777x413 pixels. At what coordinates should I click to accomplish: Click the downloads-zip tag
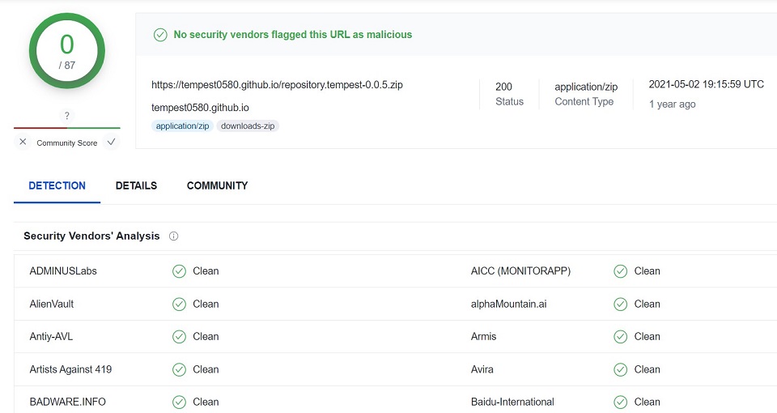pyautogui.click(x=248, y=126)
